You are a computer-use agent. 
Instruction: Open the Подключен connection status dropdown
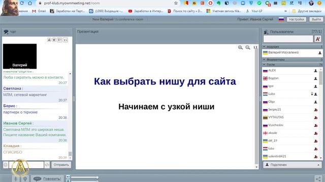292,165
